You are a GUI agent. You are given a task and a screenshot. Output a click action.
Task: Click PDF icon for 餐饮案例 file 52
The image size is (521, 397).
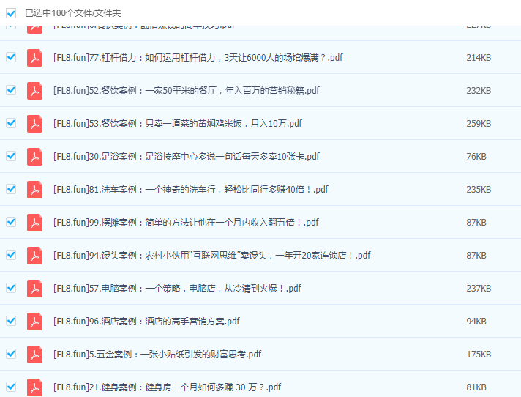(x=34, y=91)
